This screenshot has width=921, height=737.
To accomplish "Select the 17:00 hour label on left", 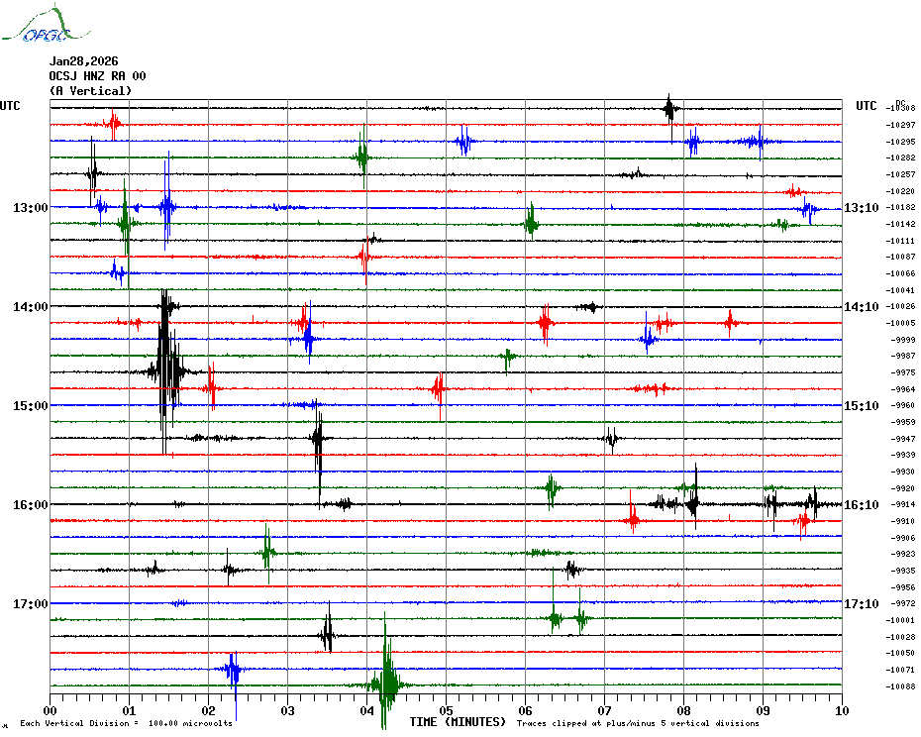I will 30,604.
